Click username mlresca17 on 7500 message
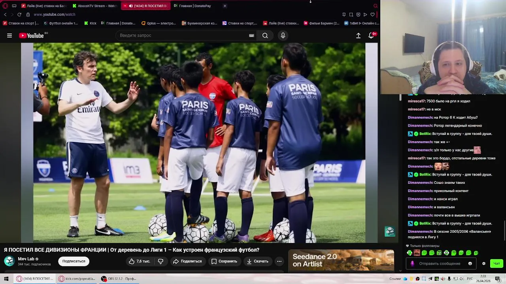The height and width of the screenshot is (284, 506). pos(416,101)
